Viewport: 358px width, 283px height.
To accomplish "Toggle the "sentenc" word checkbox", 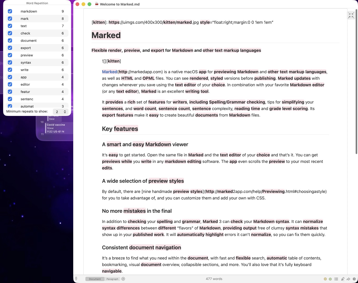I will pos(10,99).
